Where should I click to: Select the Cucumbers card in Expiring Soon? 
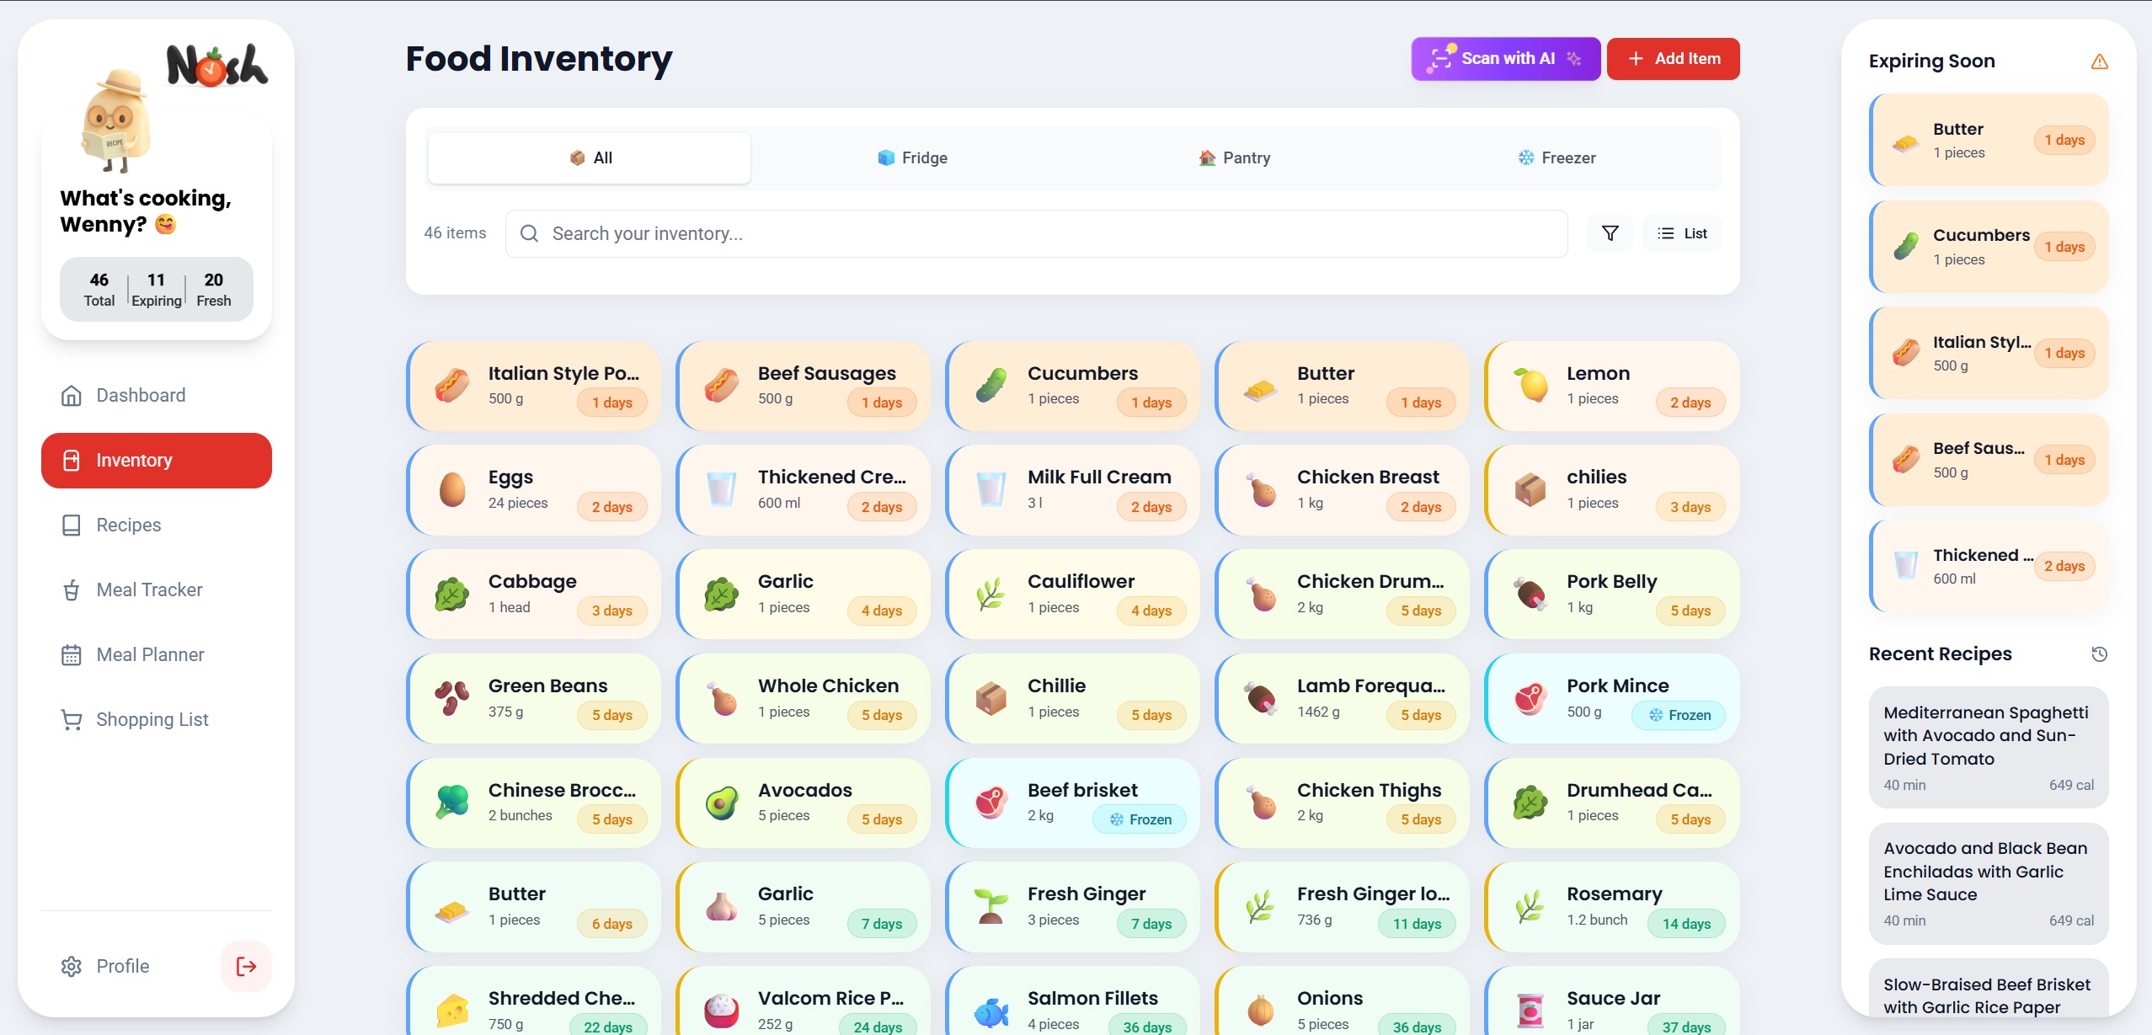pyautogui.click(x=1988, y=247)
